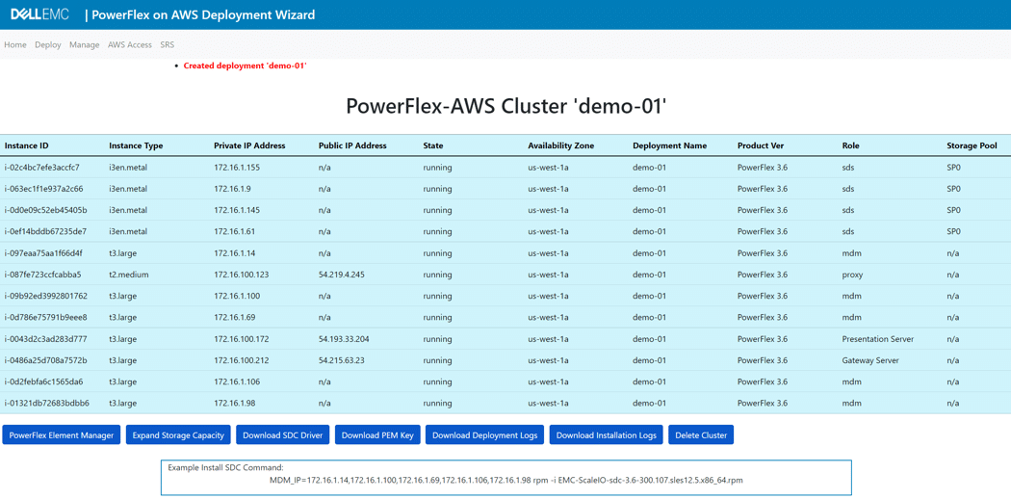1011x499 pixels.
Task: Click private IP 172.16.100.212
Action: coord(241,360)
